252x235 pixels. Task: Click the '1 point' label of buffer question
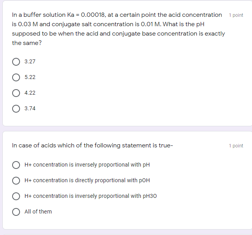[x=236, y=15]
